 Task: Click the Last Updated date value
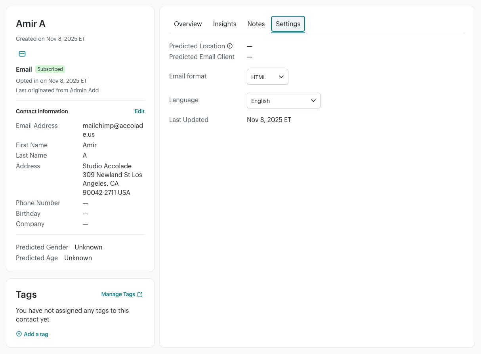pyautogui.click(x=269, y=120)
